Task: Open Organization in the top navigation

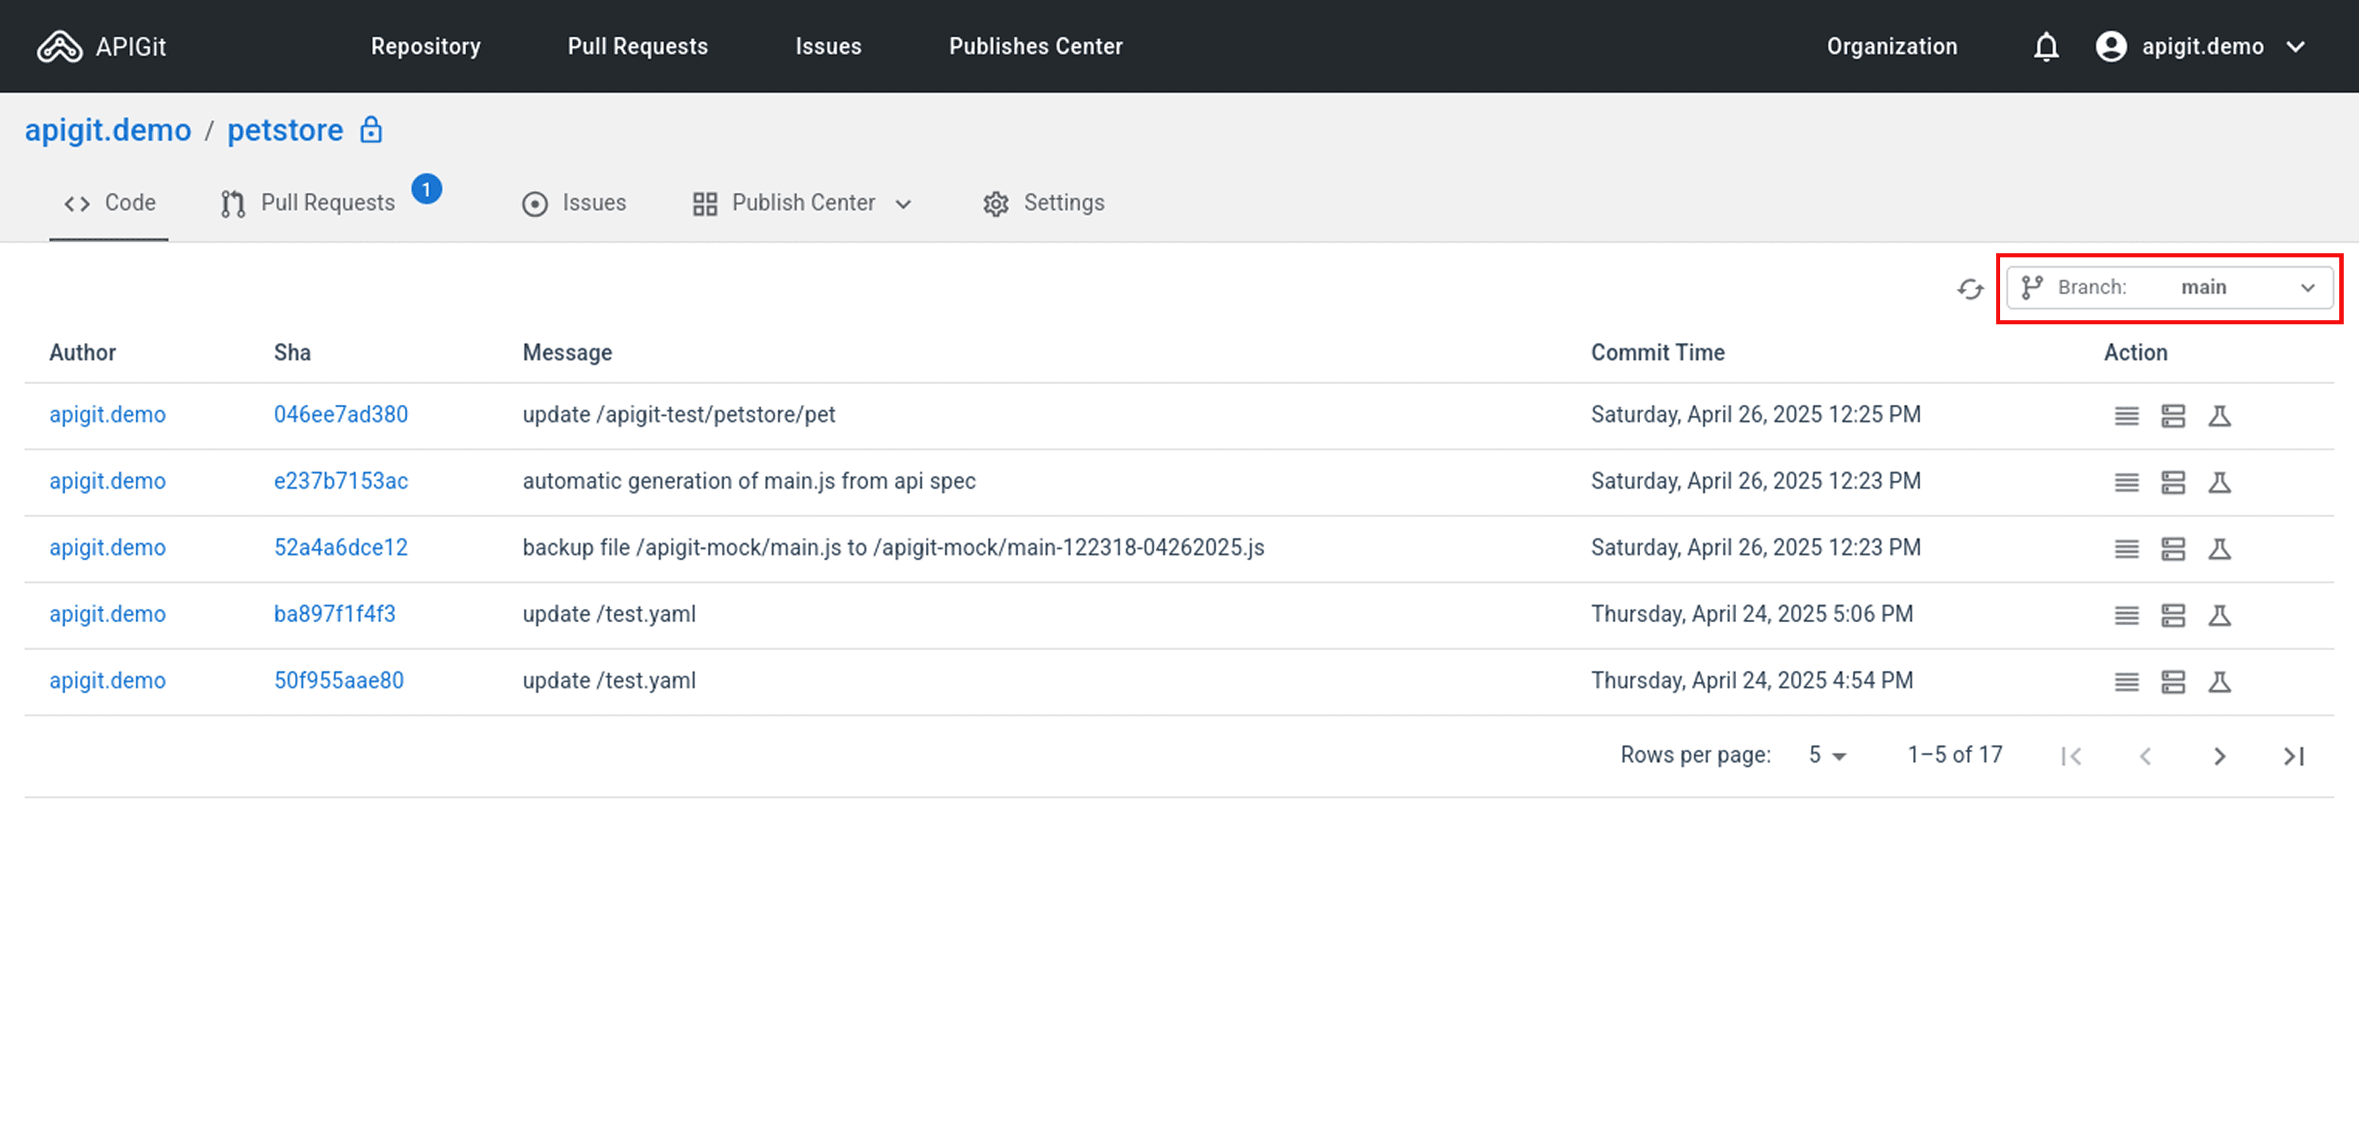Action: 1892,47
